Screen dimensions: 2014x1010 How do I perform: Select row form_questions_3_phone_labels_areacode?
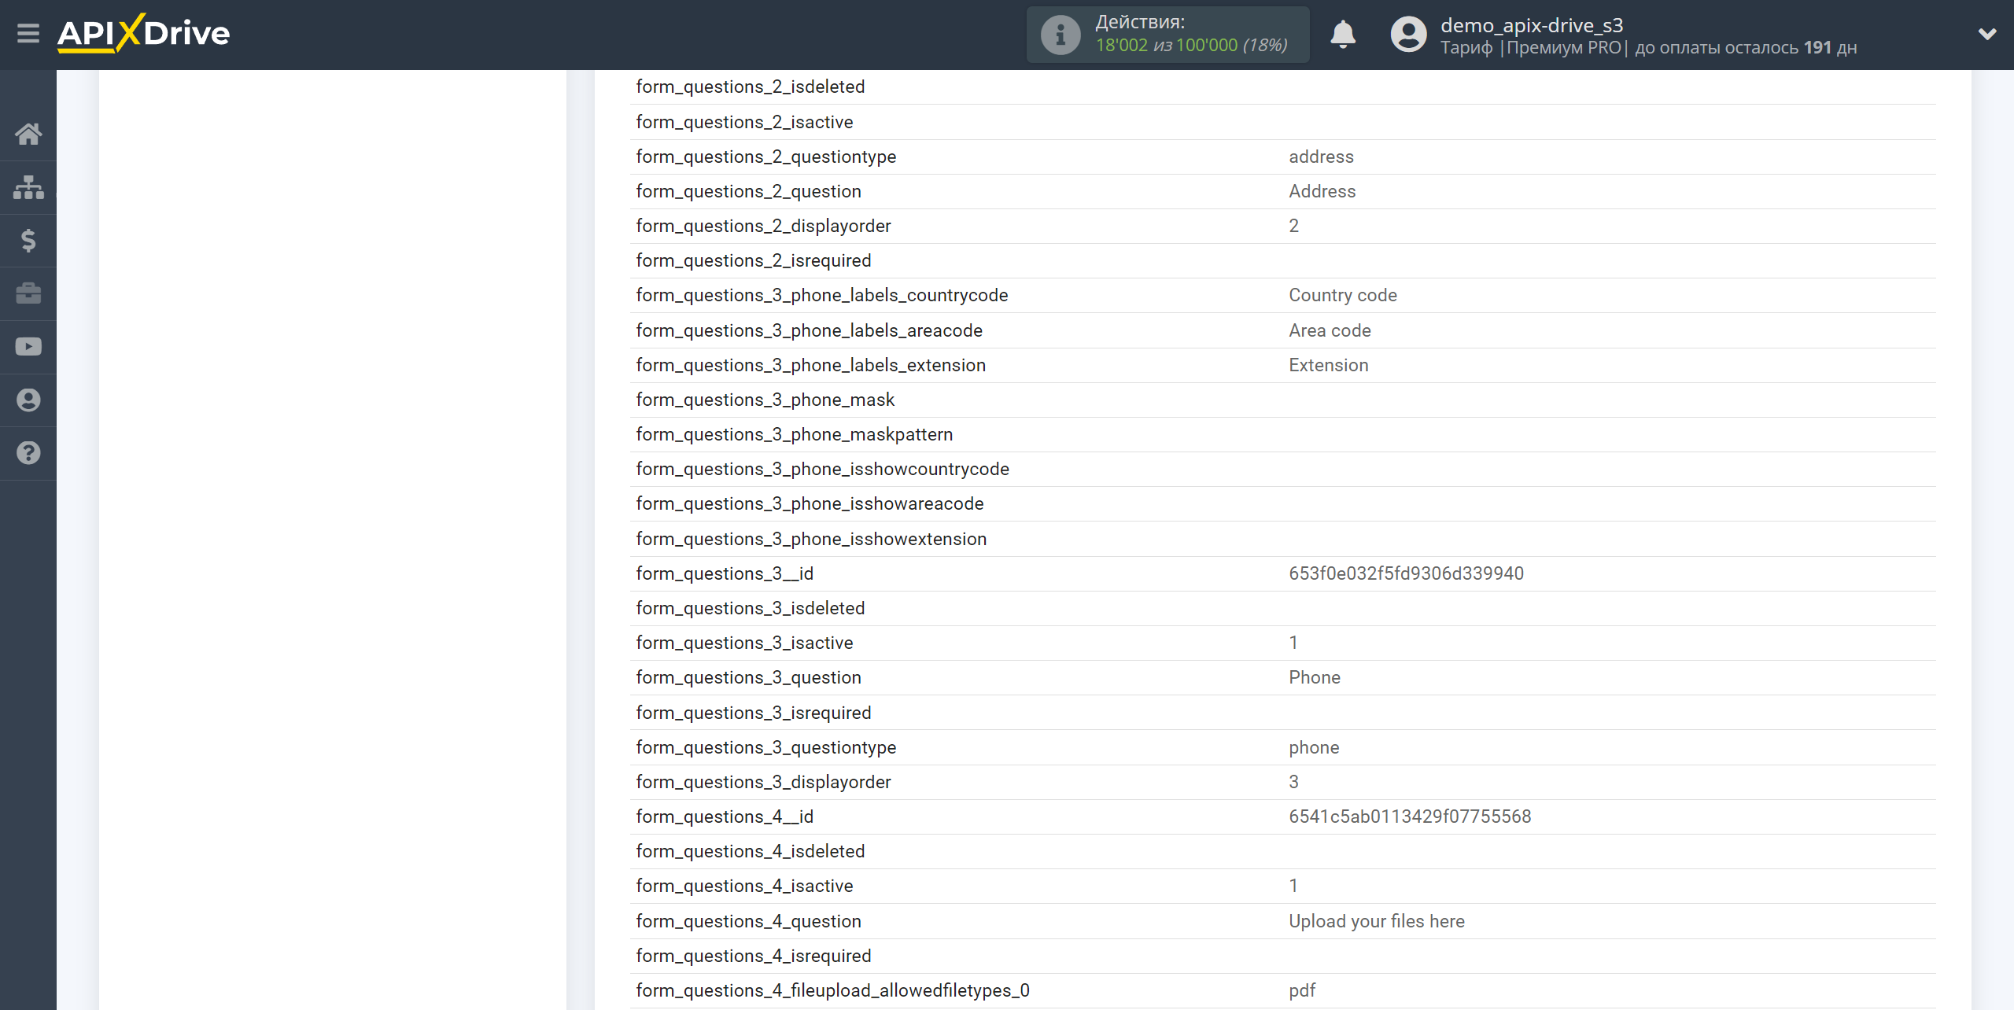click(1282, 330)
